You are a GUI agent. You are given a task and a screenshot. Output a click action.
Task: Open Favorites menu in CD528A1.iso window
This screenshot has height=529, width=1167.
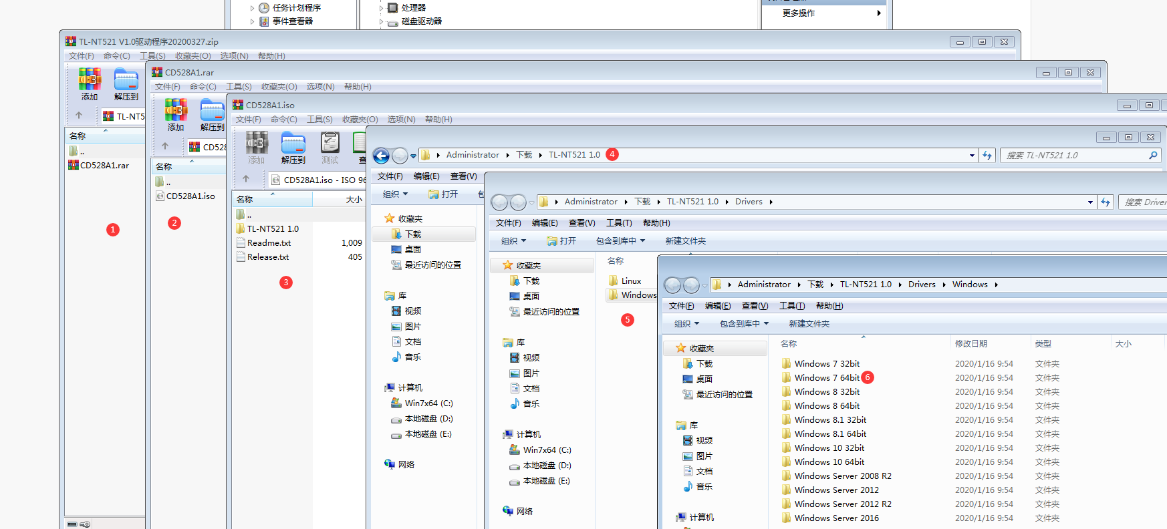tap(360, 120)
